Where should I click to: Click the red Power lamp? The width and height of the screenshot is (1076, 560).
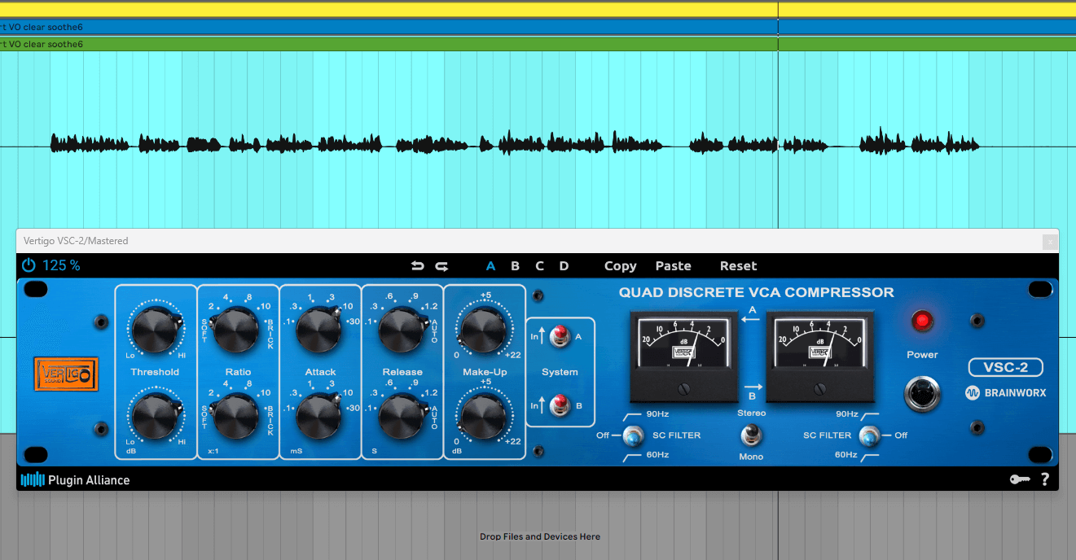(922, 322)
